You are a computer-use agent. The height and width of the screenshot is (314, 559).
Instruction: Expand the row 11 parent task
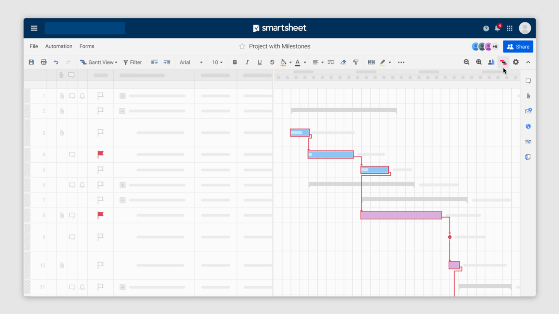click(122, 287)
